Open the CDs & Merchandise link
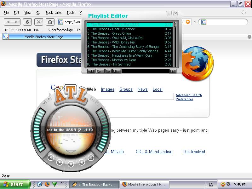The image size is (252, 189). click(x=154, y=152)
